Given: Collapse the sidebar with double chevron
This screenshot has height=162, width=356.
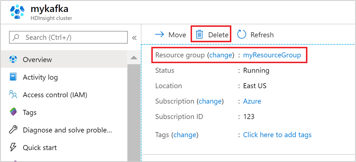Looking at the screenshot, I should [x=134, y=38].
